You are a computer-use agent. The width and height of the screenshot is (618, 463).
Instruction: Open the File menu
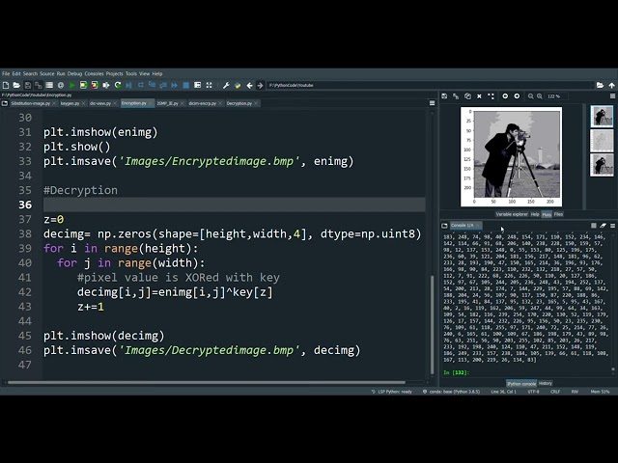point(6,73)
